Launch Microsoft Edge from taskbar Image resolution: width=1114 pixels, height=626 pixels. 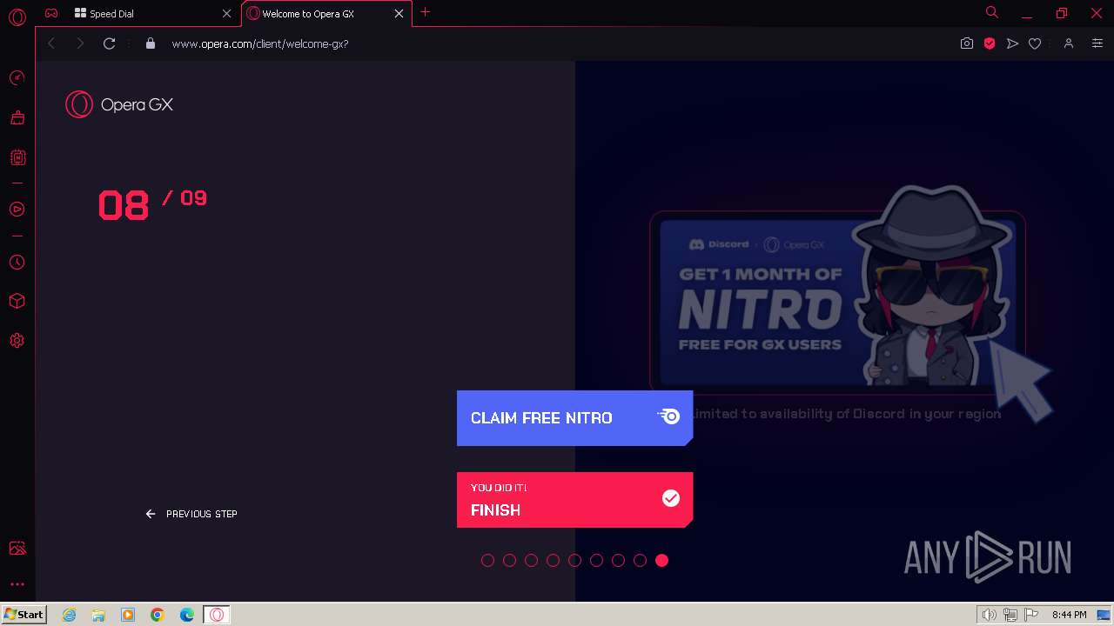pyautogui.click(x=187, y=615)
